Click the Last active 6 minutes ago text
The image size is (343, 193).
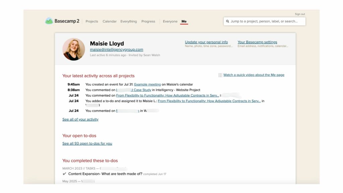pos(108,55)
